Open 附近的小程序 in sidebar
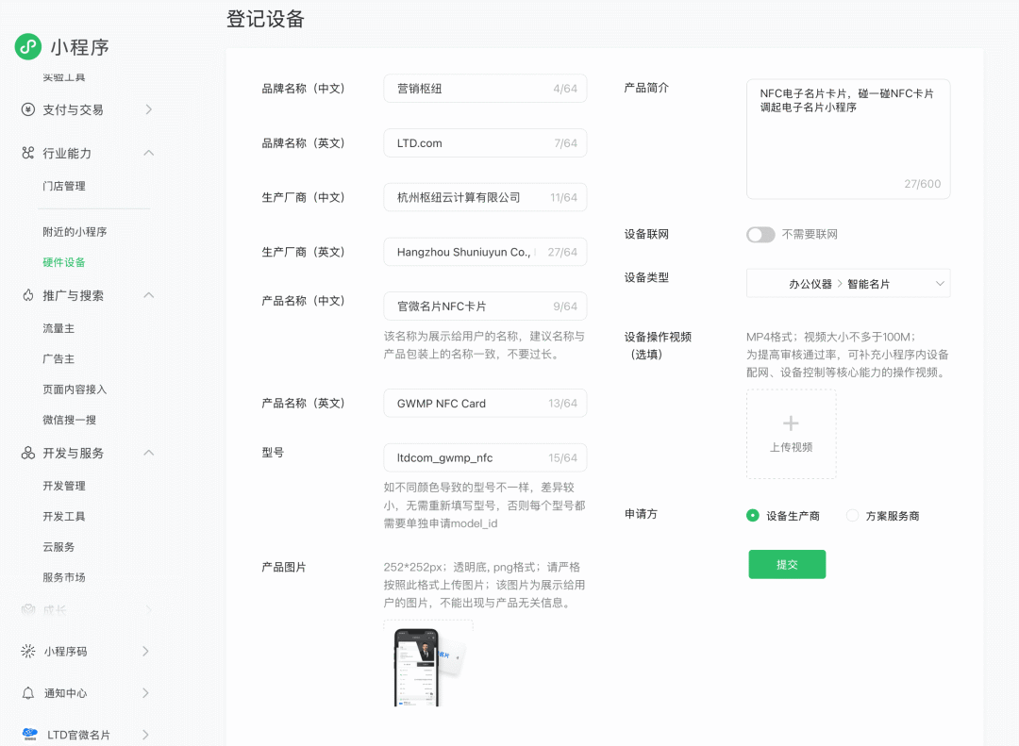The height and width of the screenshot is (746, 1019). 75,232
